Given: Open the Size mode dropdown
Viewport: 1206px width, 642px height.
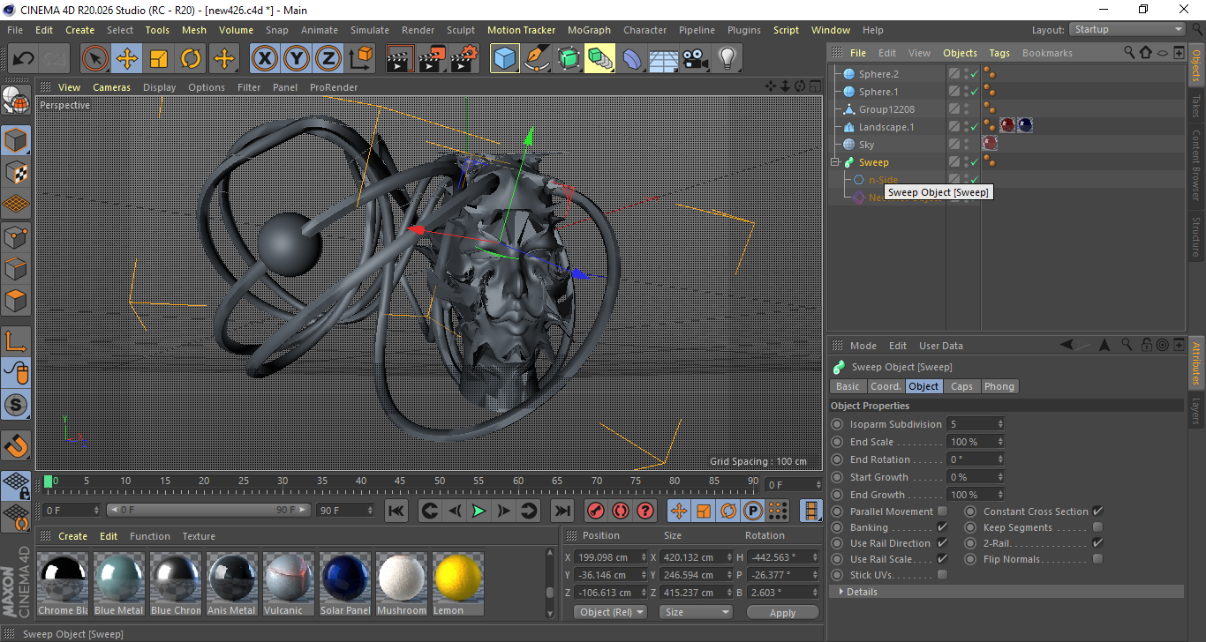Looking at the screenshot, I should (x=697, y=612).
